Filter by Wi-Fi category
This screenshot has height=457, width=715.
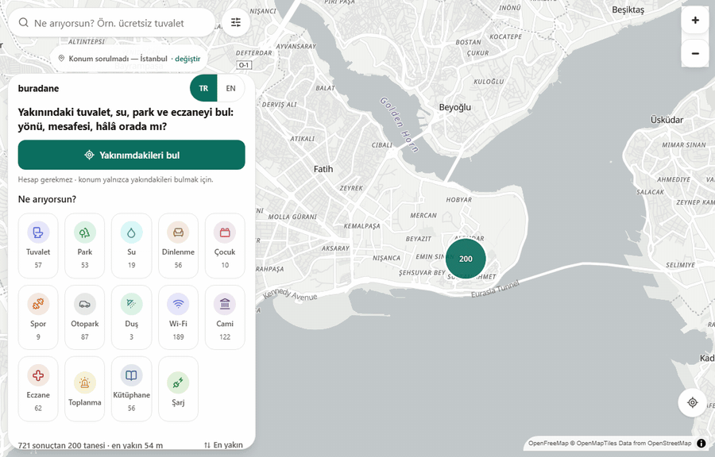tap(178, 317)
